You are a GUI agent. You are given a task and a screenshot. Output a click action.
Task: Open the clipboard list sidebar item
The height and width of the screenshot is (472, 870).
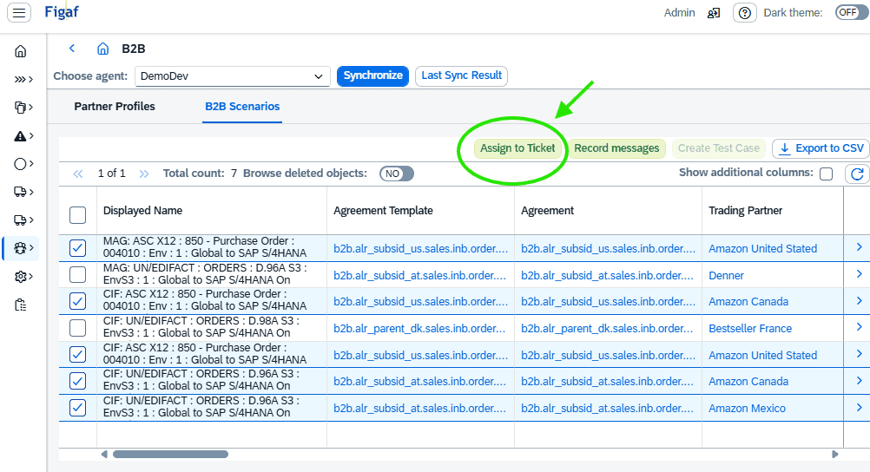coord(21,305)
